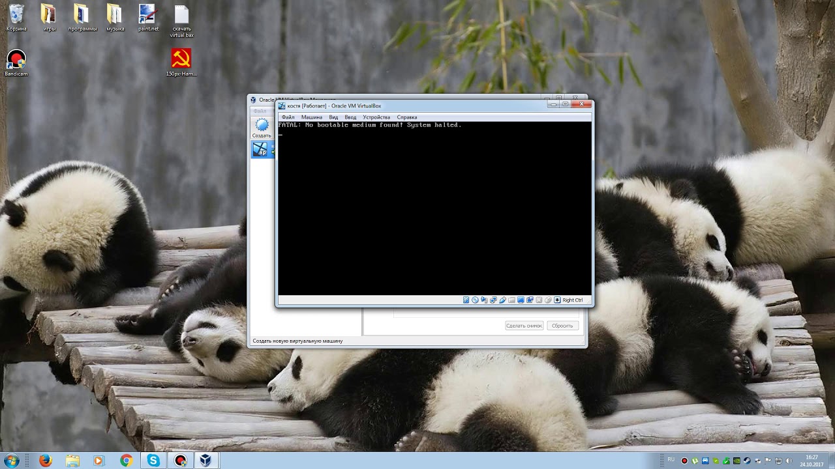835x469 pixels.
Task: Click the volume speaker tray icon
Action: coord(789,461)
